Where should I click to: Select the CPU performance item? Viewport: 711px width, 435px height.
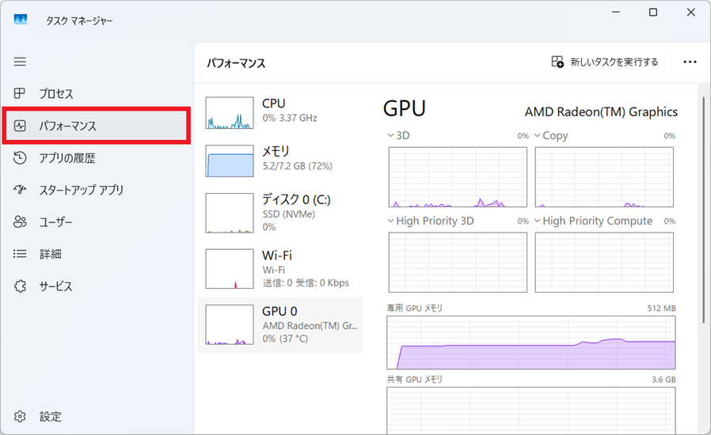pos(279,111)
